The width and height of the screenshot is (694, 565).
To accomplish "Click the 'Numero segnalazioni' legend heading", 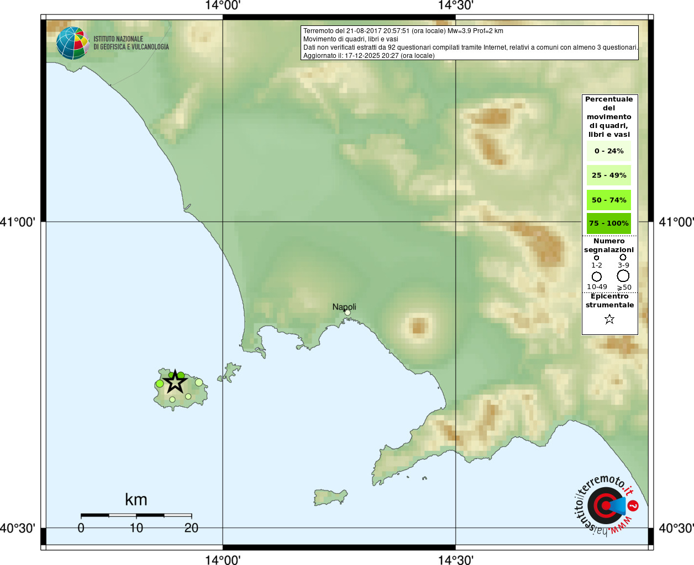I will click(x=609, y=246).
